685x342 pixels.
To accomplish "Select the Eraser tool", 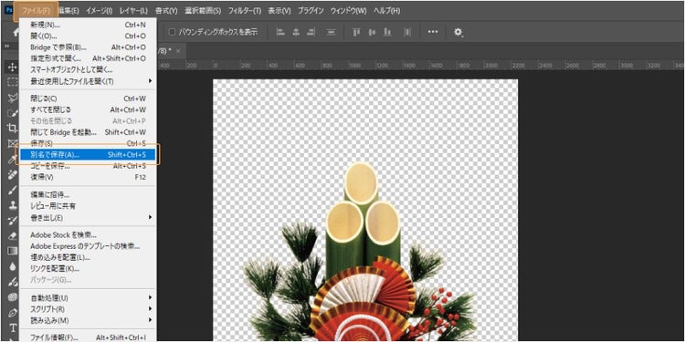I will tap(12, 235).
